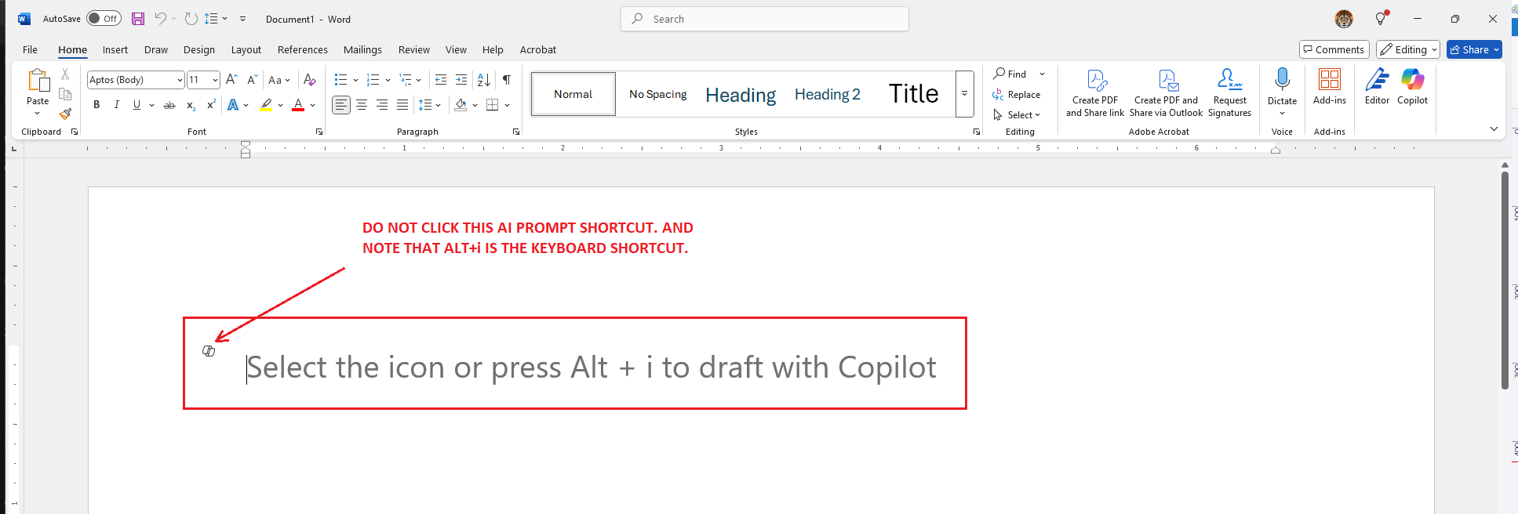This screenshot has height=514, width=1518.
Task: Switch to the References tab
Action: (303, 49)
